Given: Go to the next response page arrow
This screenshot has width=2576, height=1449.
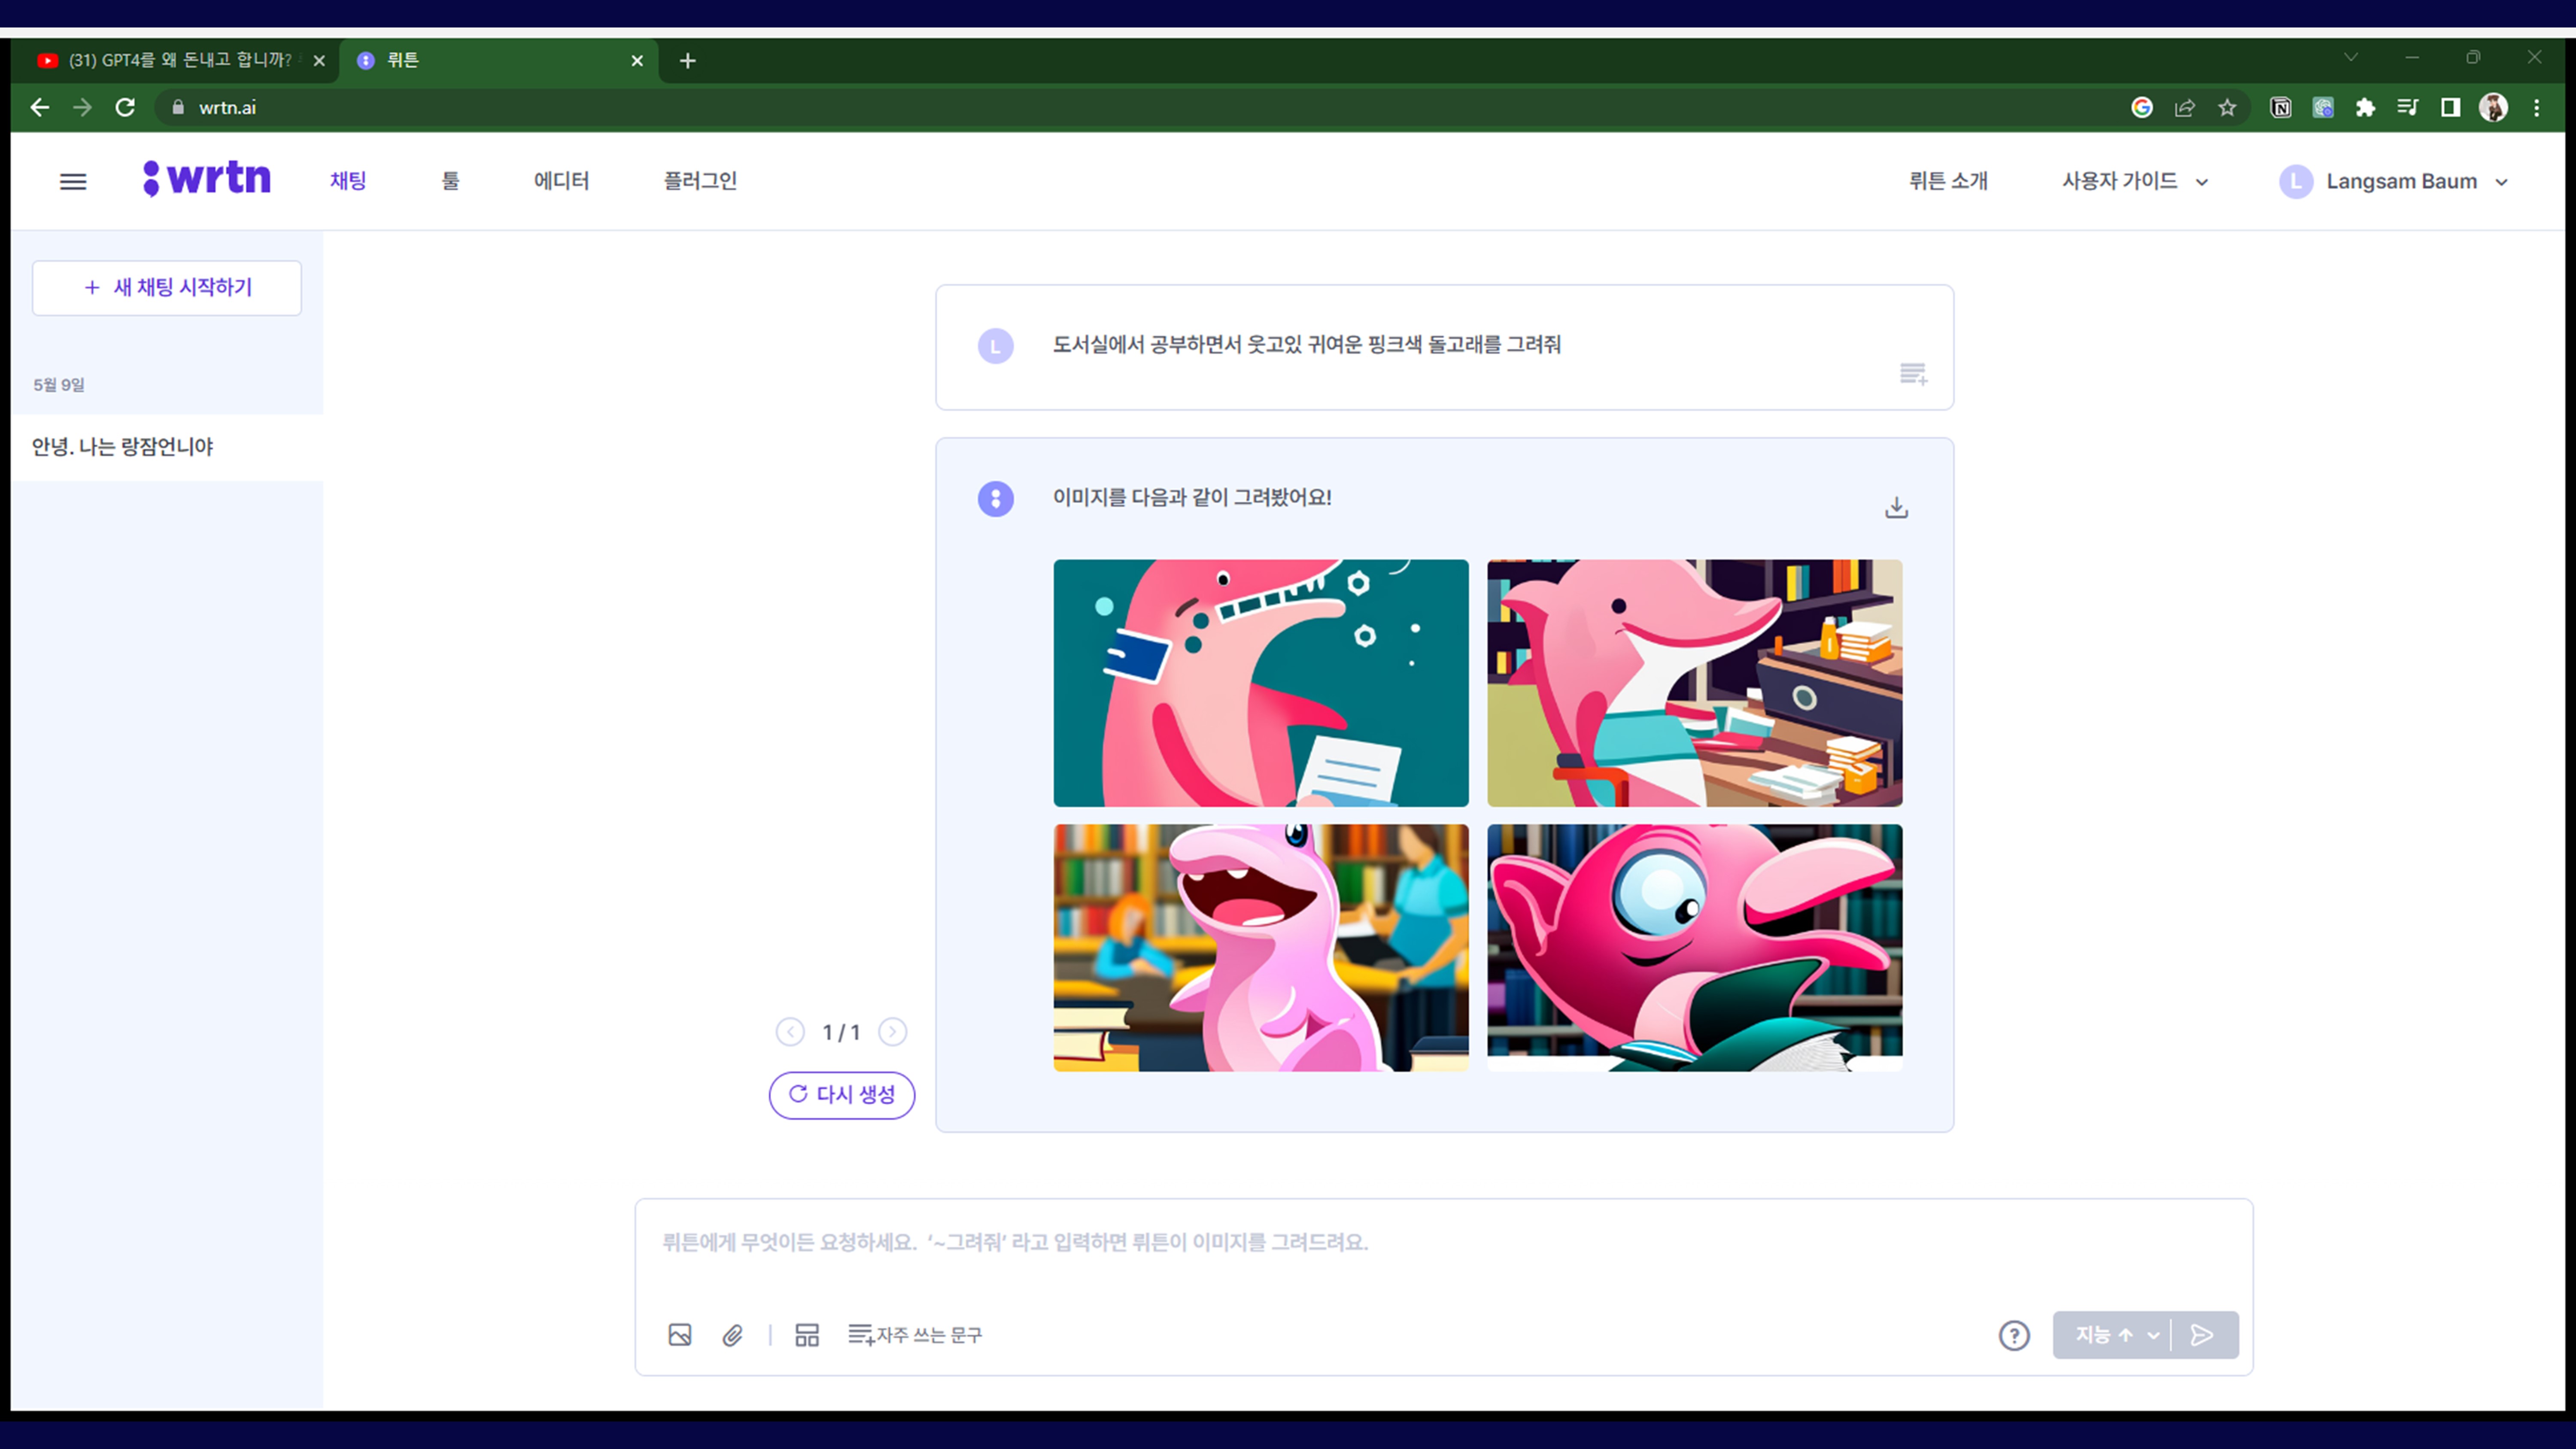Looking at the screenshot, I should point(892,1032).
